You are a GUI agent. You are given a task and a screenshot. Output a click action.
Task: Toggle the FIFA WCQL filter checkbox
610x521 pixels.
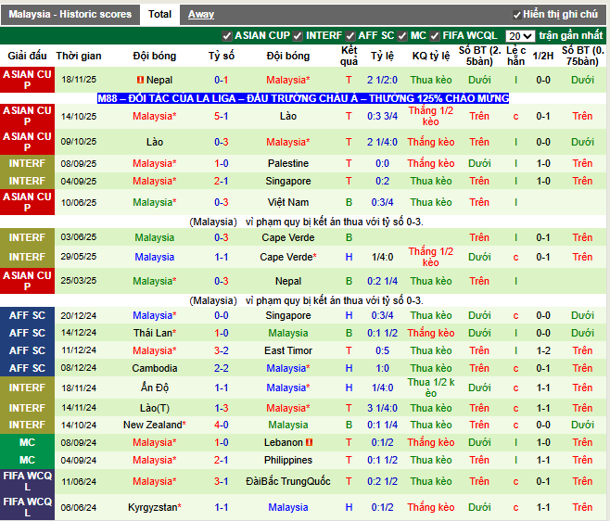tap(435, 36)
